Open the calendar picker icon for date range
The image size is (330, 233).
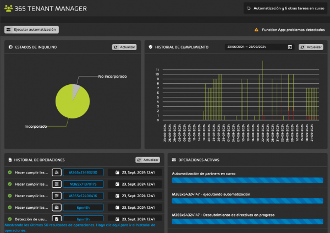290,47
